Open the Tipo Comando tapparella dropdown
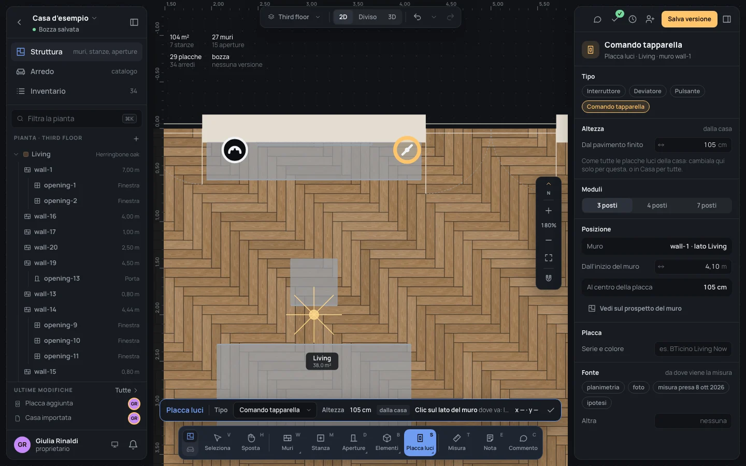This screenshot has height=466, width=746. click(x=275, y=410)
